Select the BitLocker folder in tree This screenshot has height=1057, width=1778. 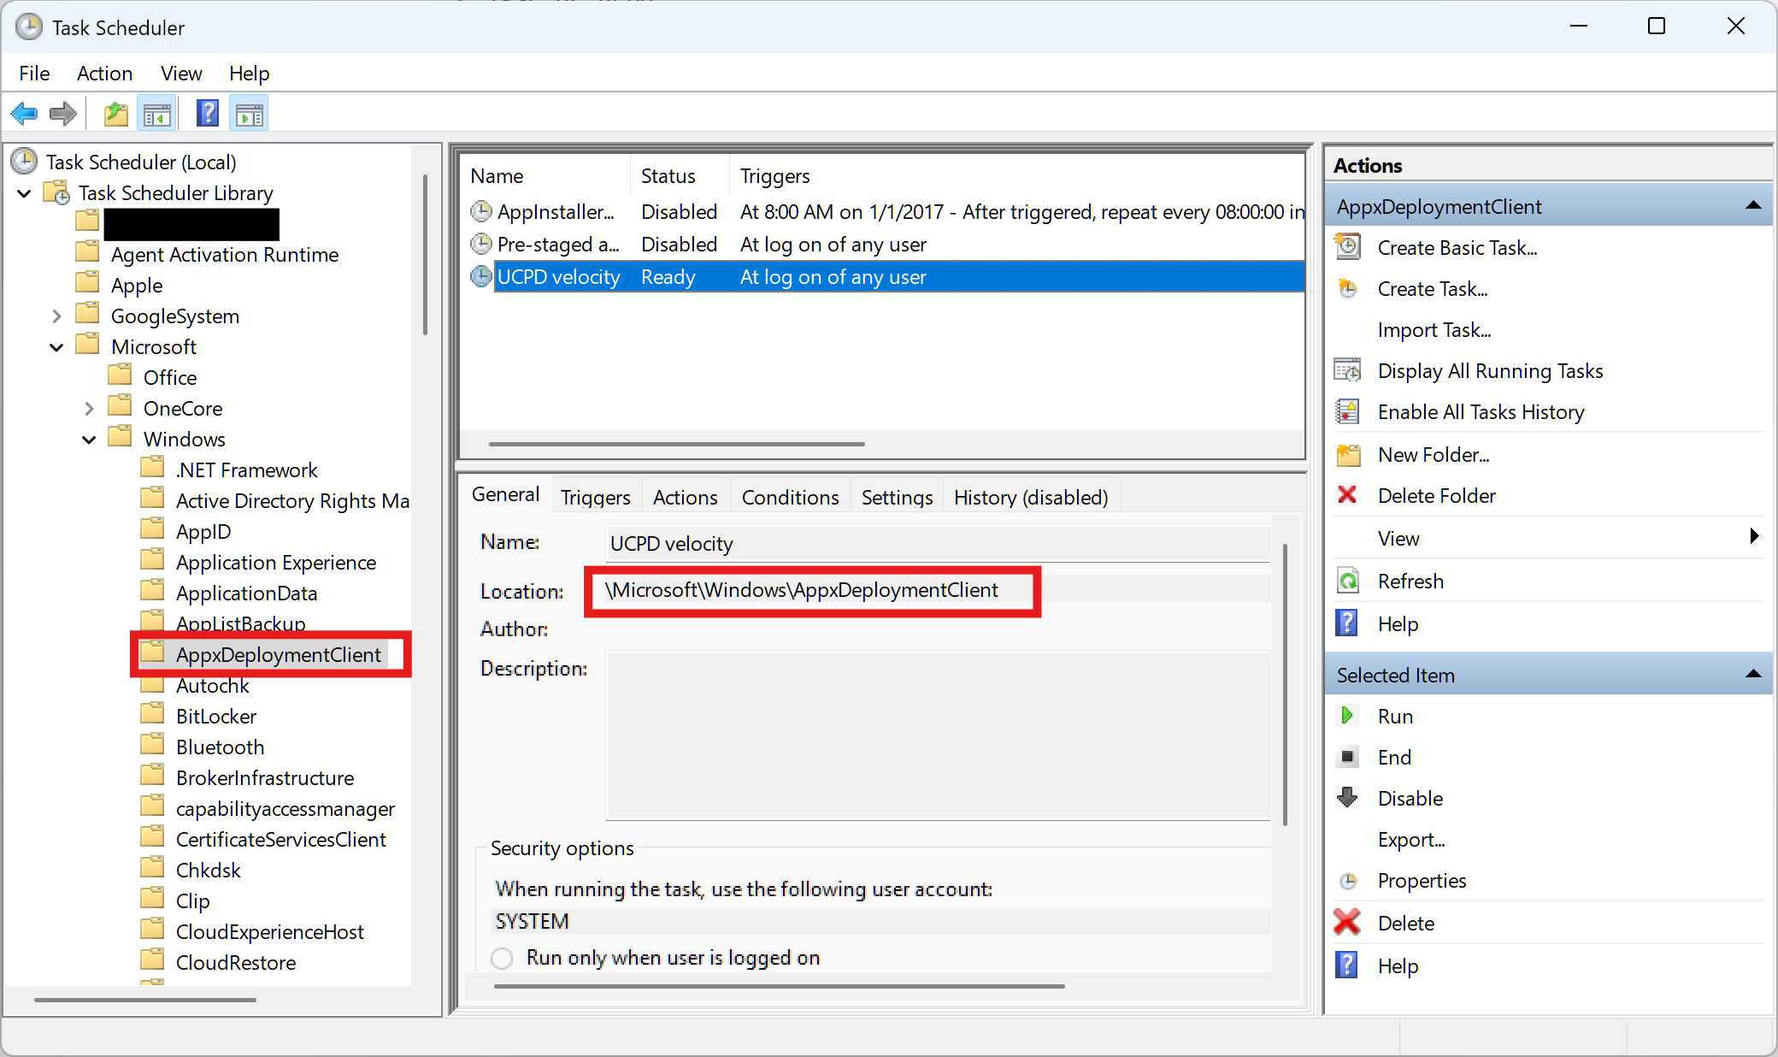tap(215, 717)
